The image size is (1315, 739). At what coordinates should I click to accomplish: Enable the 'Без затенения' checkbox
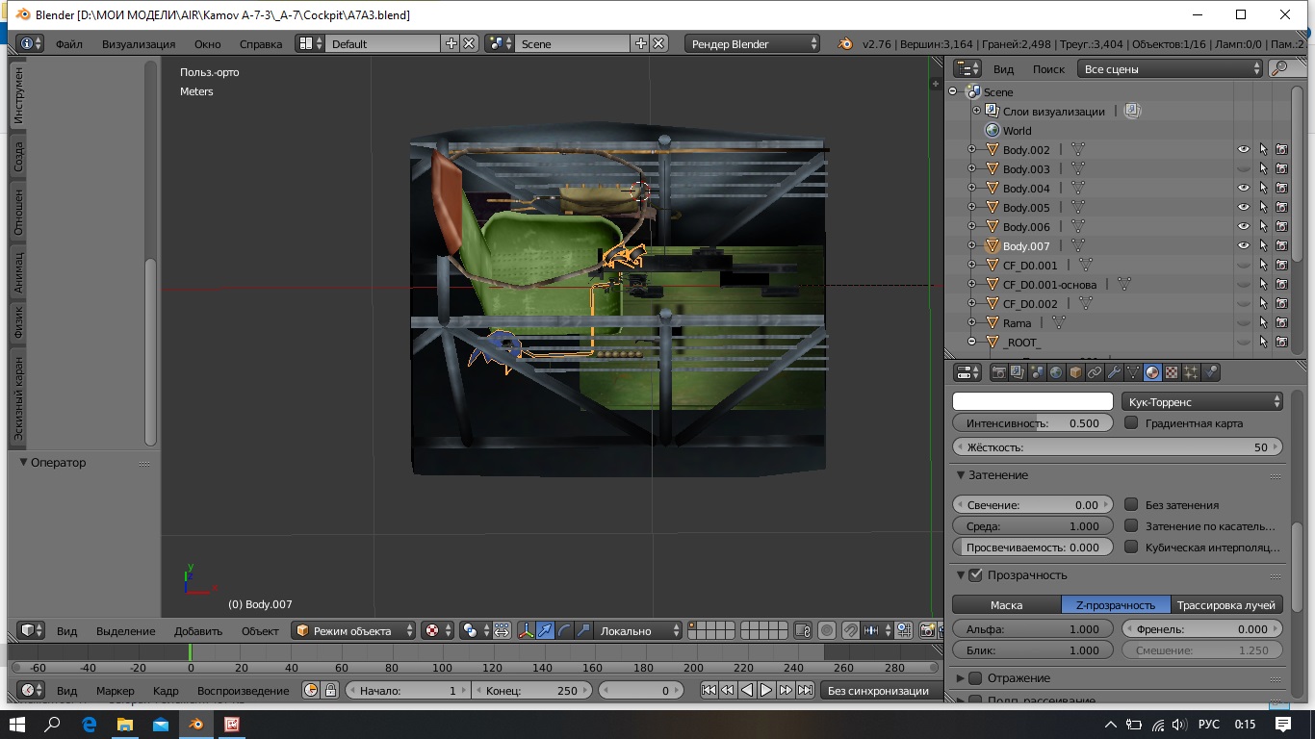point(1131,504)
